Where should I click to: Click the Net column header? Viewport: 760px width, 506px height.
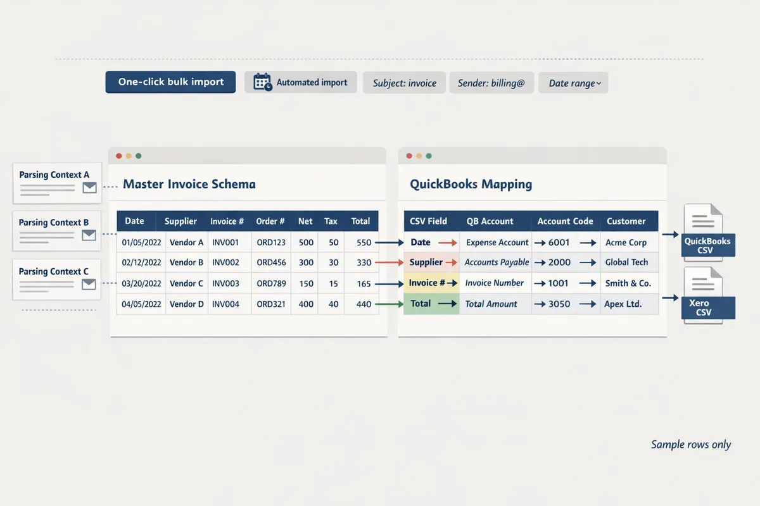coord(305,221)
